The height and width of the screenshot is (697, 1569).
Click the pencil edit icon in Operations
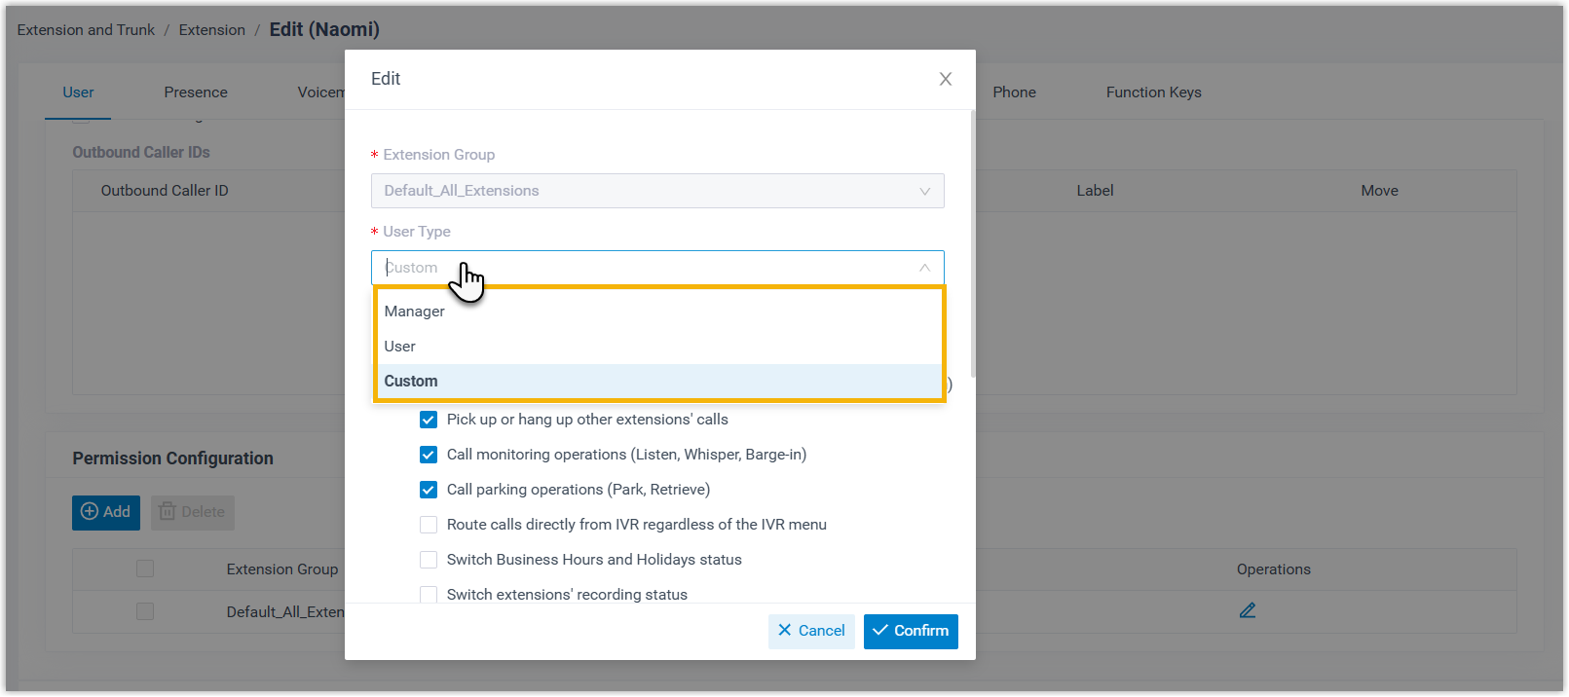coord(1247,610)
